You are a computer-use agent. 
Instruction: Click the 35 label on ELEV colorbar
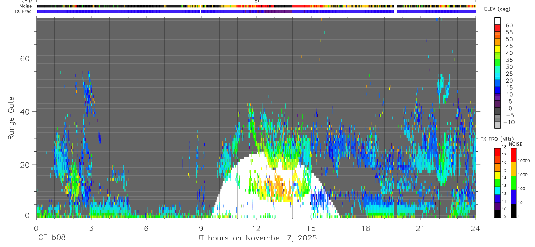(509, 60)
